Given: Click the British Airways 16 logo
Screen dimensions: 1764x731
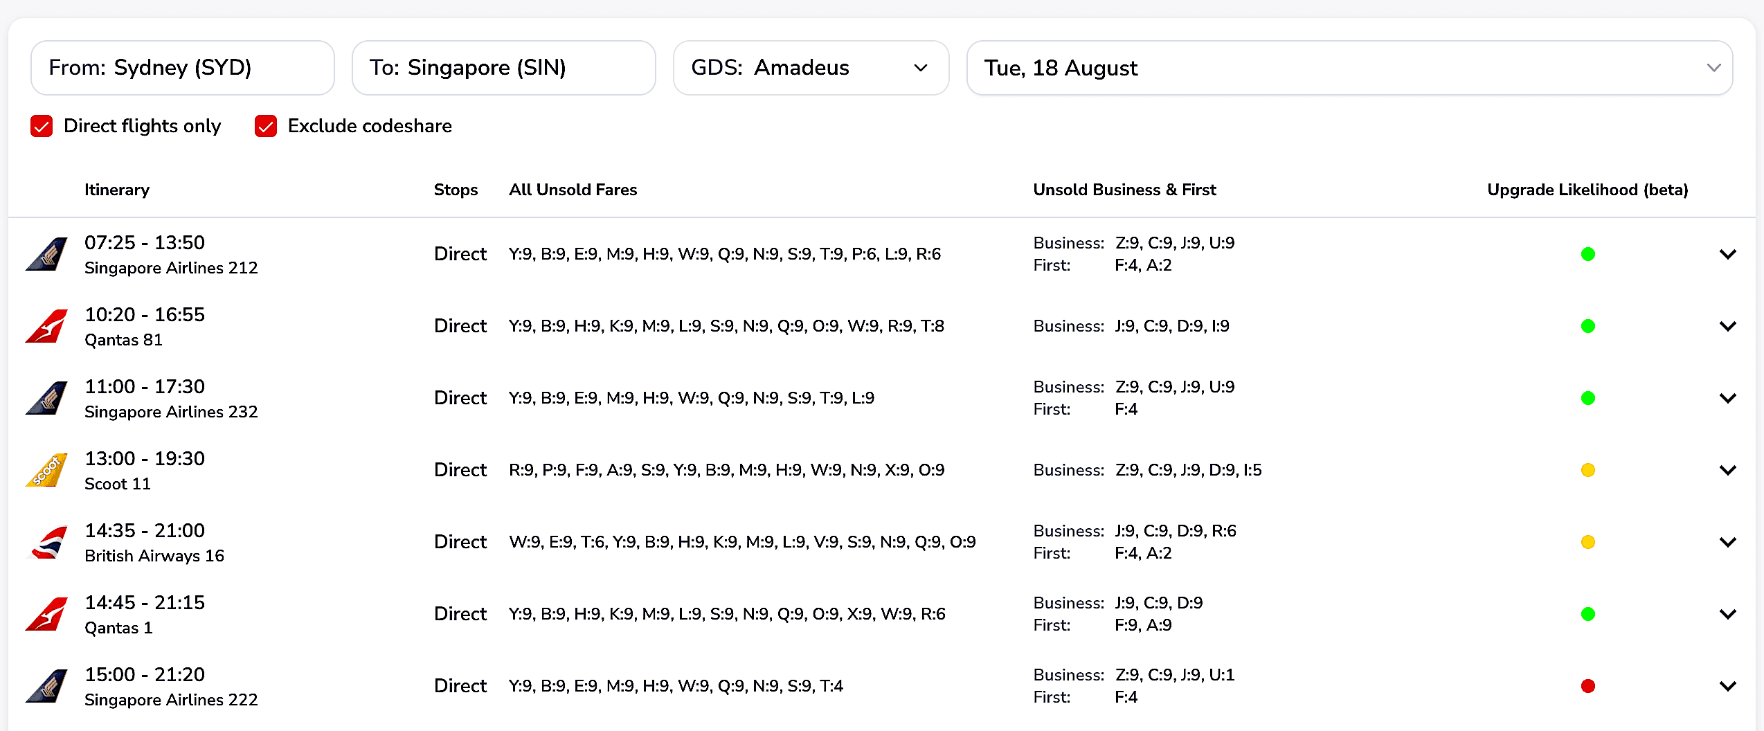Looking at the screenshot, I should 46,542.
